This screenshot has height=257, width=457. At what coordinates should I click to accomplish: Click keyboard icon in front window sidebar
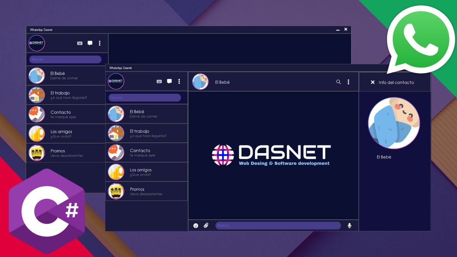point(159,81)
